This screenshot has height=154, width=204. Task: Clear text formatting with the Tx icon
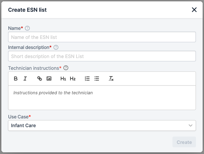point(111,79)
